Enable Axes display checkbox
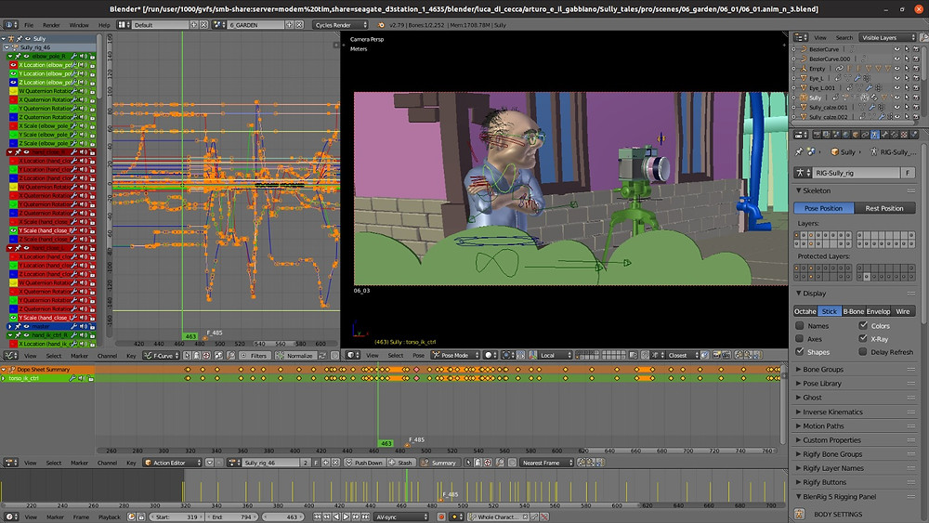929x523 pixels. coord(800,339)
